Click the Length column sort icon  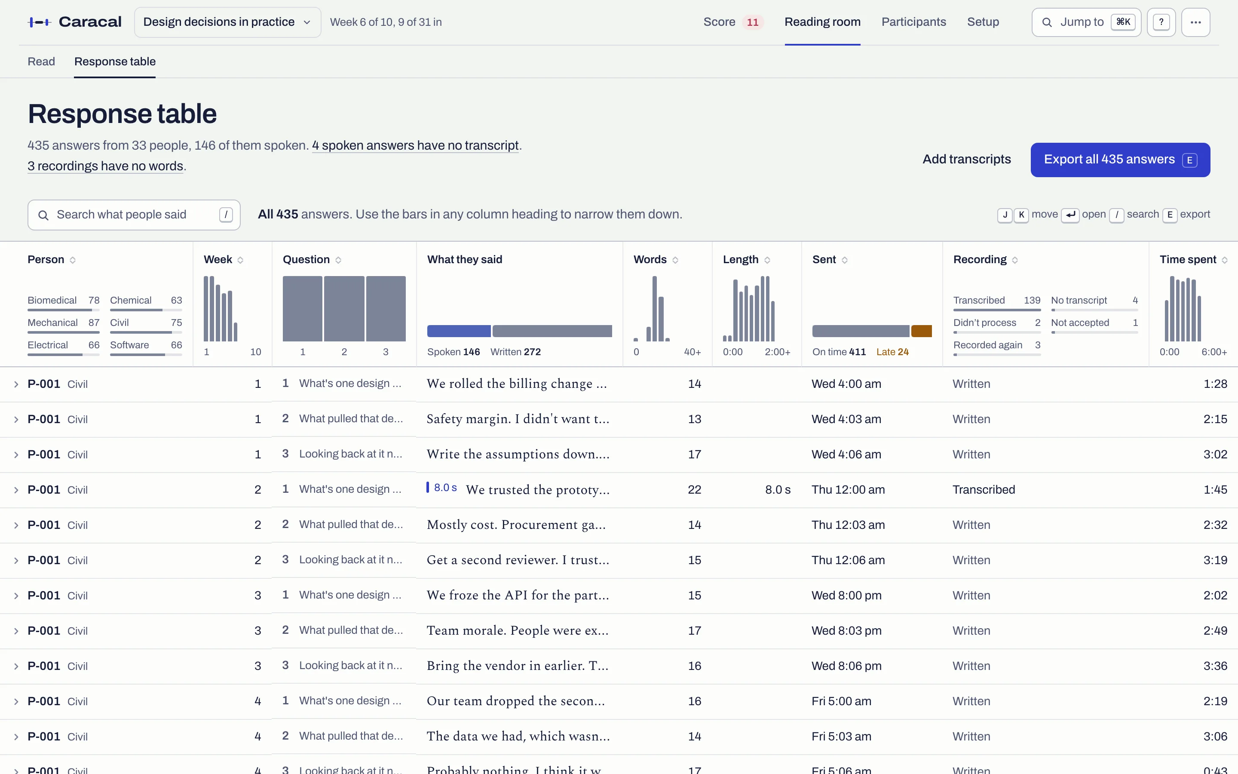[767, 260]
